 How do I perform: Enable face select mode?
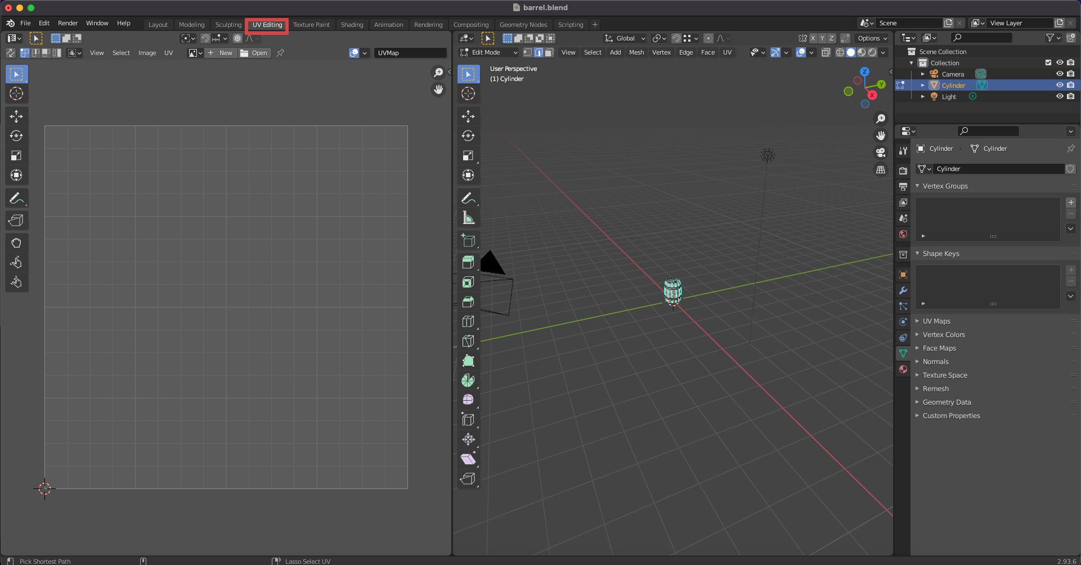549,52
